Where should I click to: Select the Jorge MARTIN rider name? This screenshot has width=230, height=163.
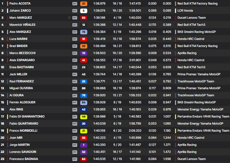coord(19,145)
